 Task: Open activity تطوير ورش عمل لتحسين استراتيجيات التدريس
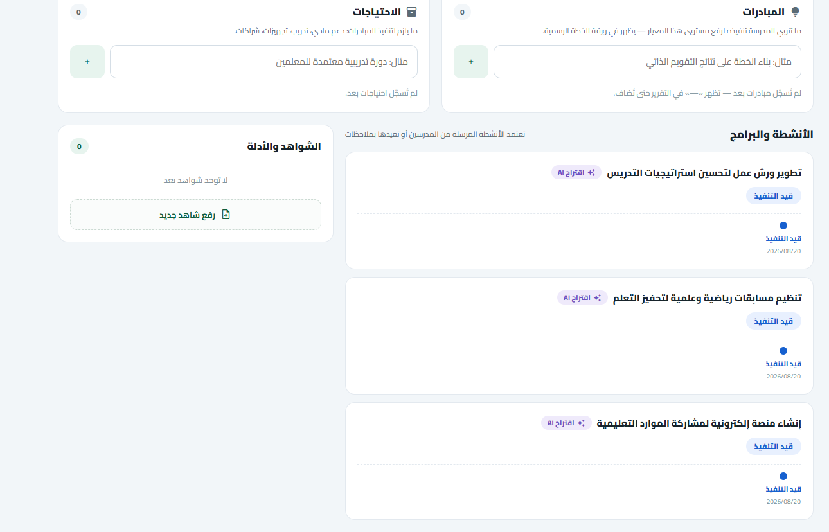704,173
